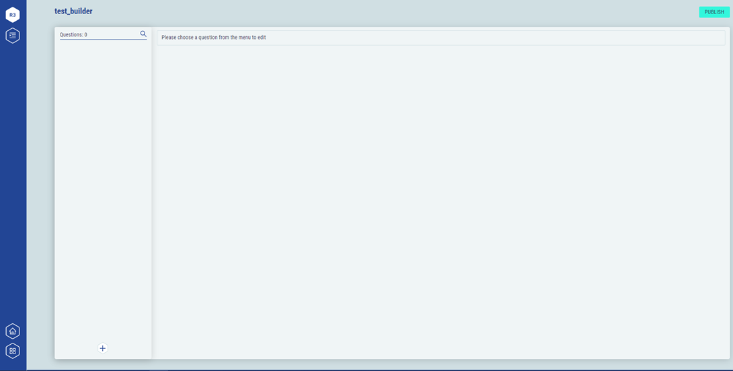The height and width of the screenshot is (371, 733).
Task: Click the 'Questions: 0' counter label
Action: tap(73, 35)
